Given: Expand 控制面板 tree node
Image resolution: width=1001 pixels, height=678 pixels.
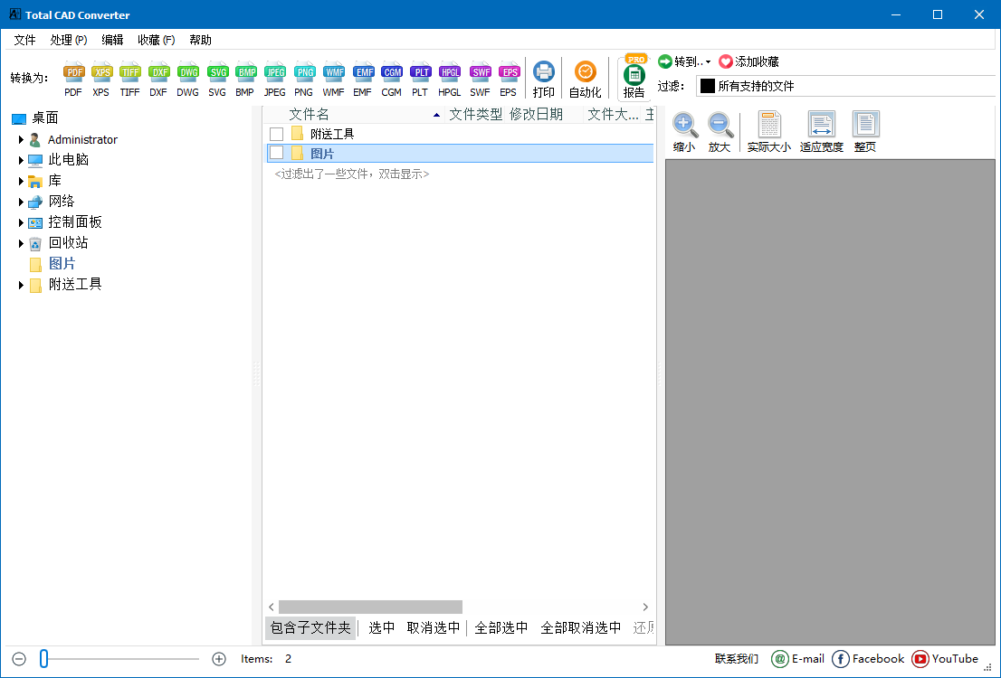Looking at the screenshot, I should tap(21, 222).
